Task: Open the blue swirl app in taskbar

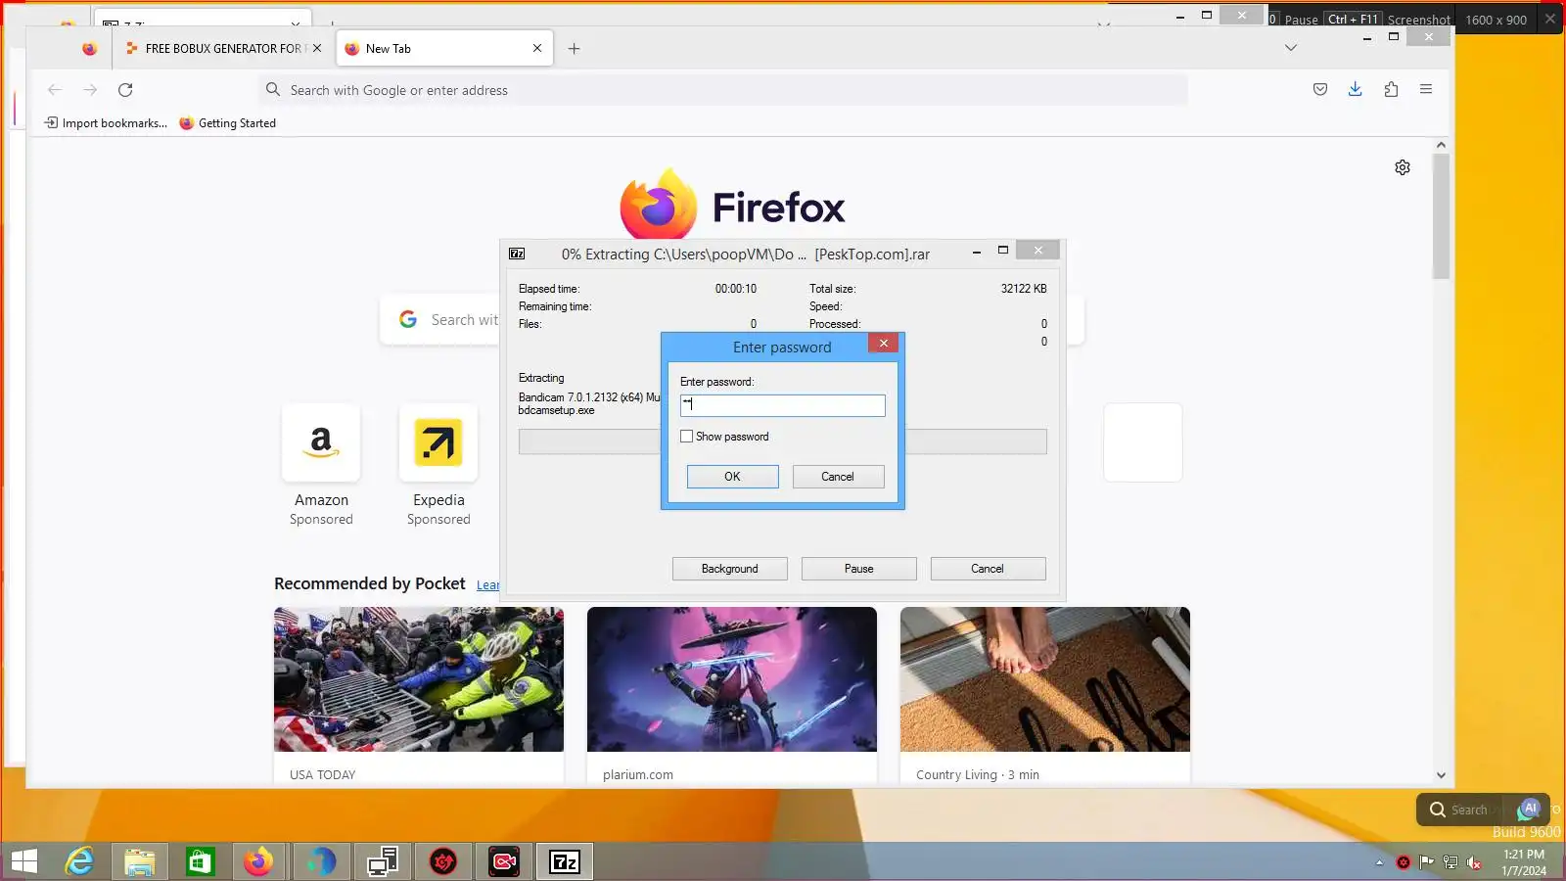Action: (320, 861)
